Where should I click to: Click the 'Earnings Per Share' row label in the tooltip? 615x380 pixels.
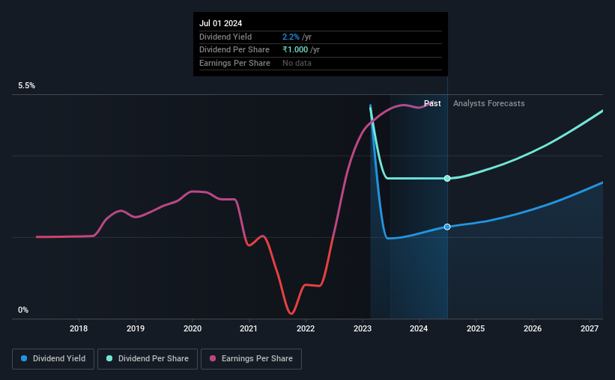coord(234,63)
